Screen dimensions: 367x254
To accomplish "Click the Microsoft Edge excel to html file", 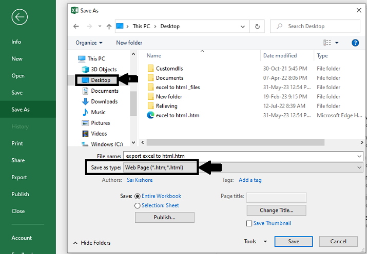I will (x=177, y=115).
